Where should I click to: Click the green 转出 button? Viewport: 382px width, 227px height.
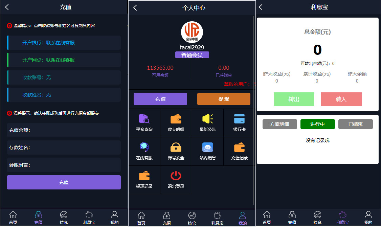point(294,99)
